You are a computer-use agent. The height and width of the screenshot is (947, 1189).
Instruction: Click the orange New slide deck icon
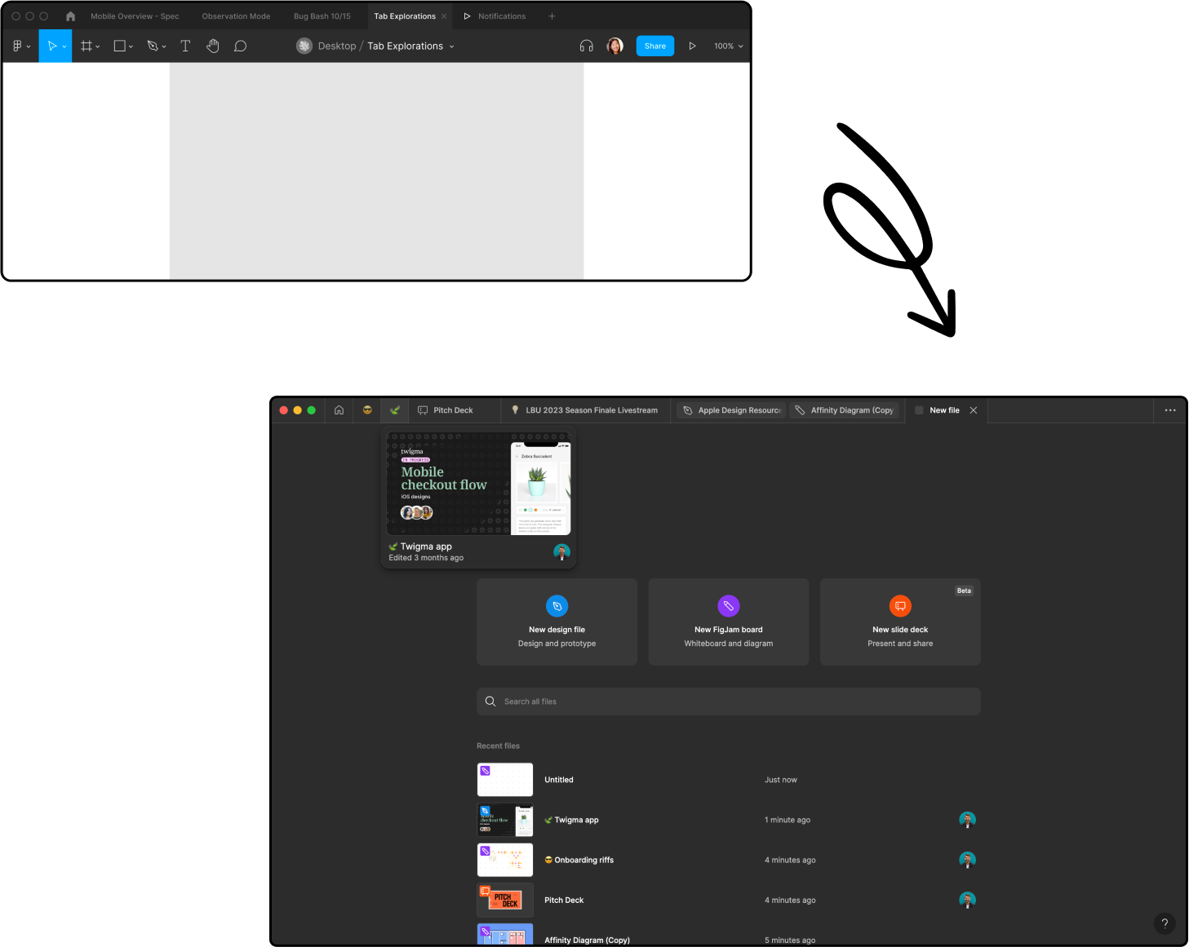(x=899, y=606)
